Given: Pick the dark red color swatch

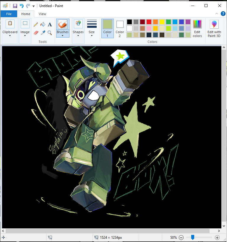Looking at the screenshot, I should click(142, 22).
